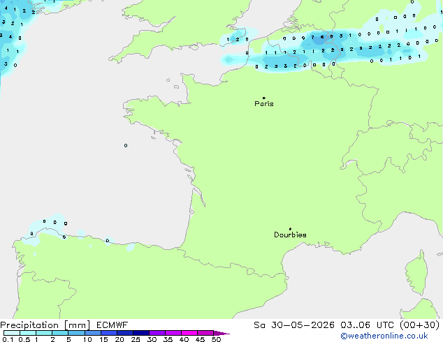Click the lone '0' value in Bay of Biscay
The height and width of the screenshot is (342, 443).
[126, 146]
